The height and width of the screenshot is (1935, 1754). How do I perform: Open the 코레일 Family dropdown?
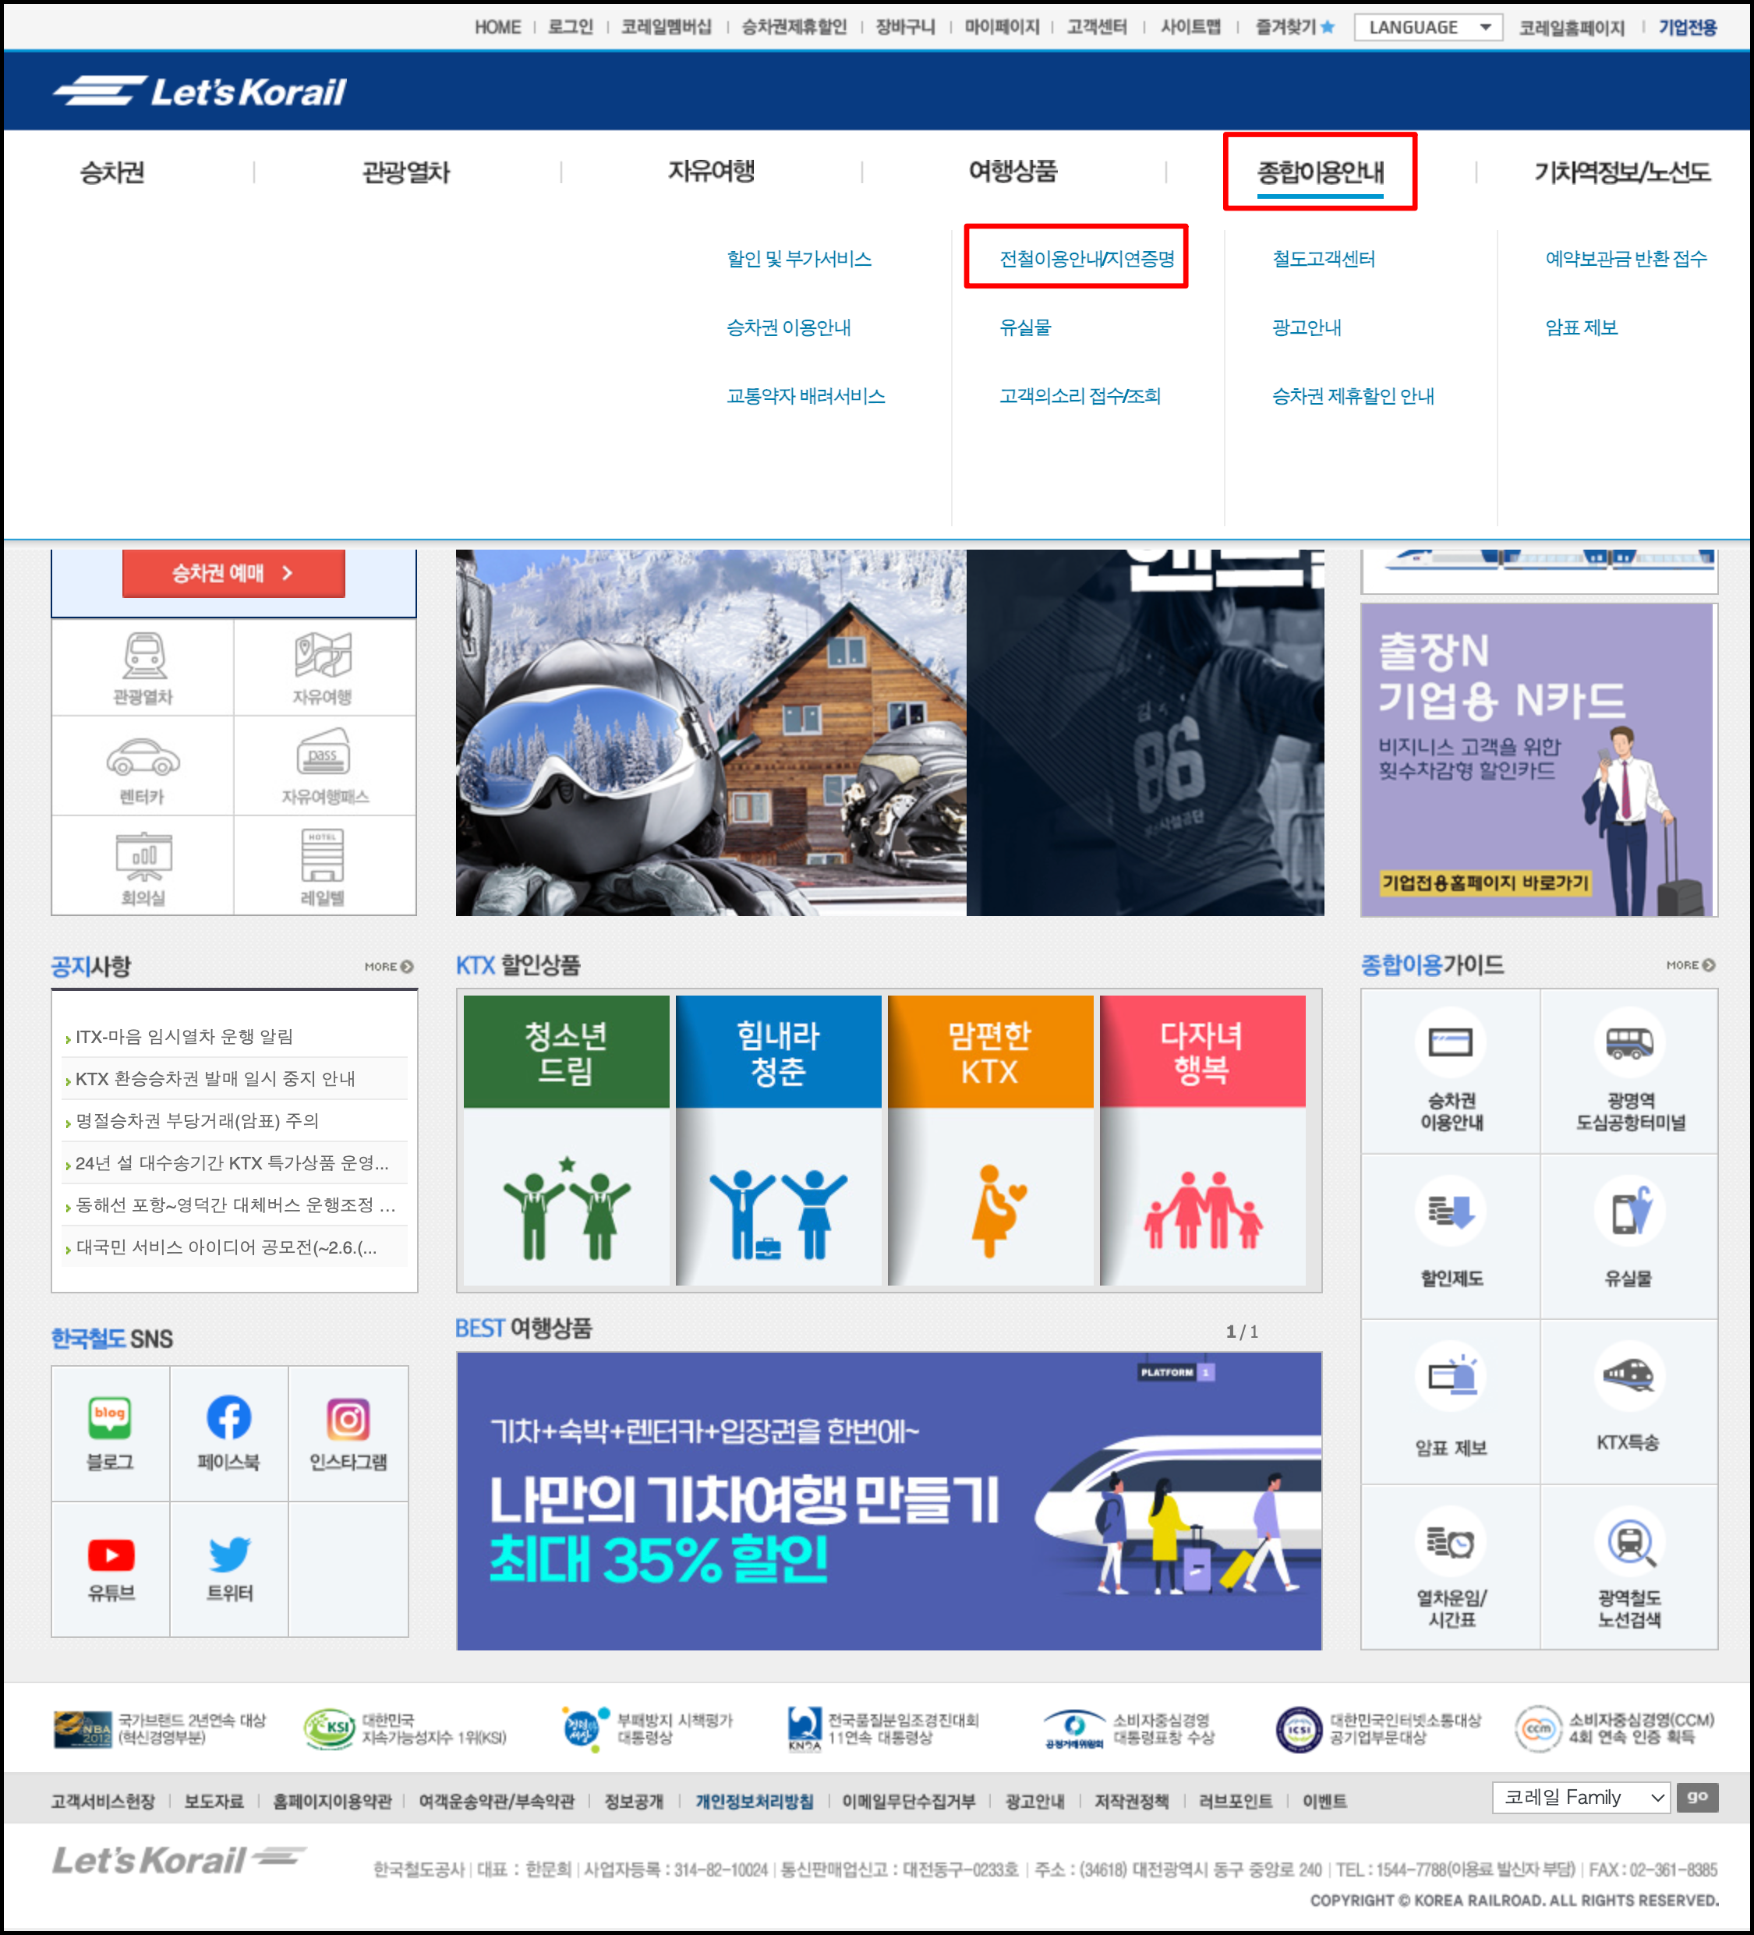(1581, 1798)
